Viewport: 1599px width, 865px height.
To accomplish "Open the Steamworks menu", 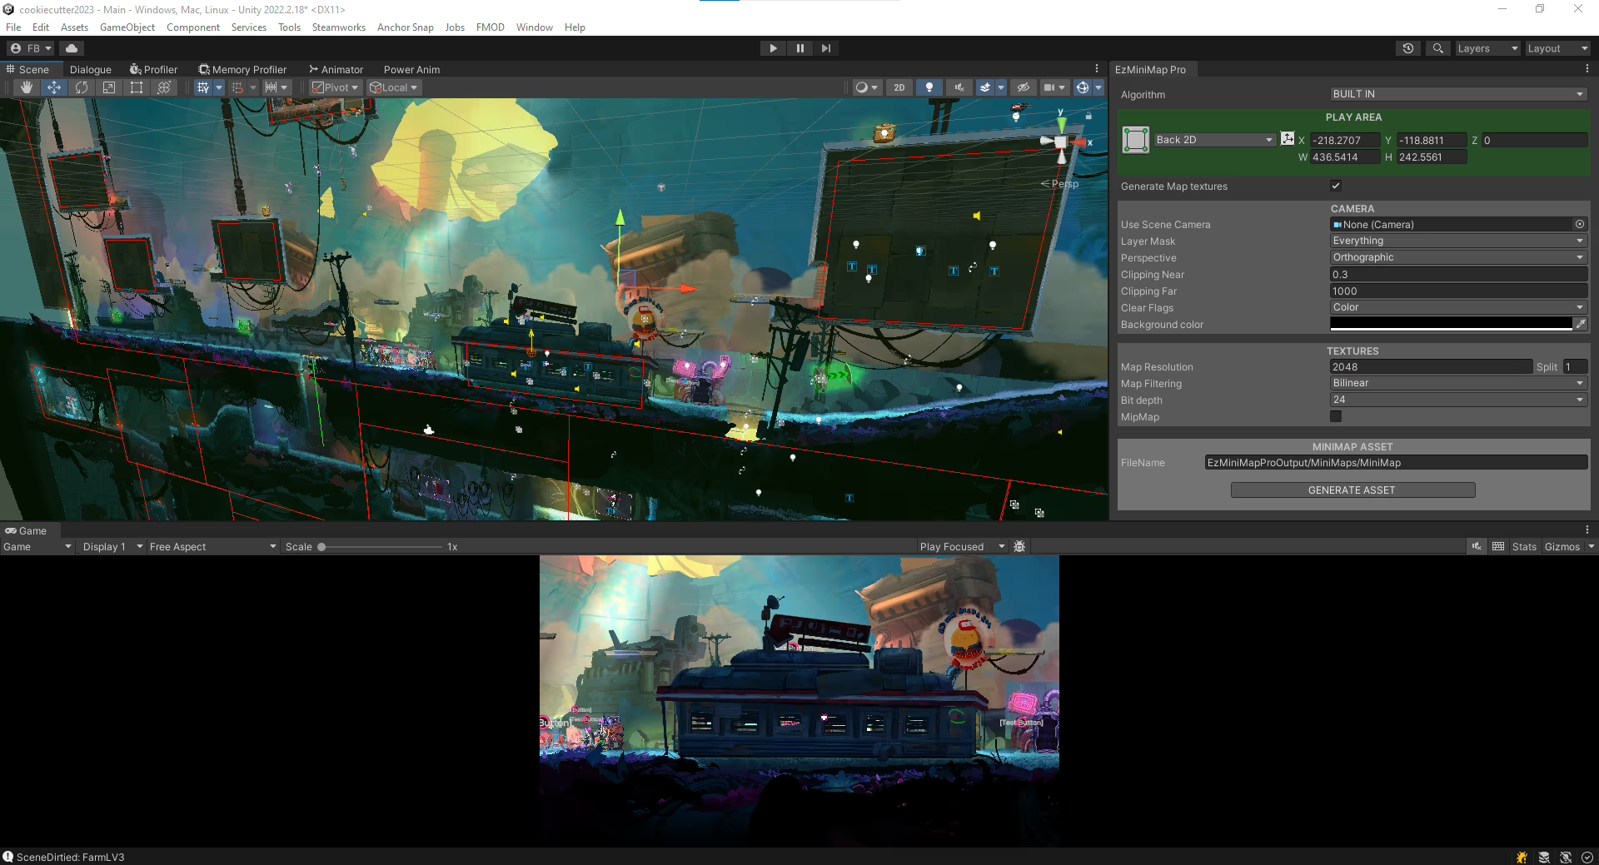I will [339, 27].
